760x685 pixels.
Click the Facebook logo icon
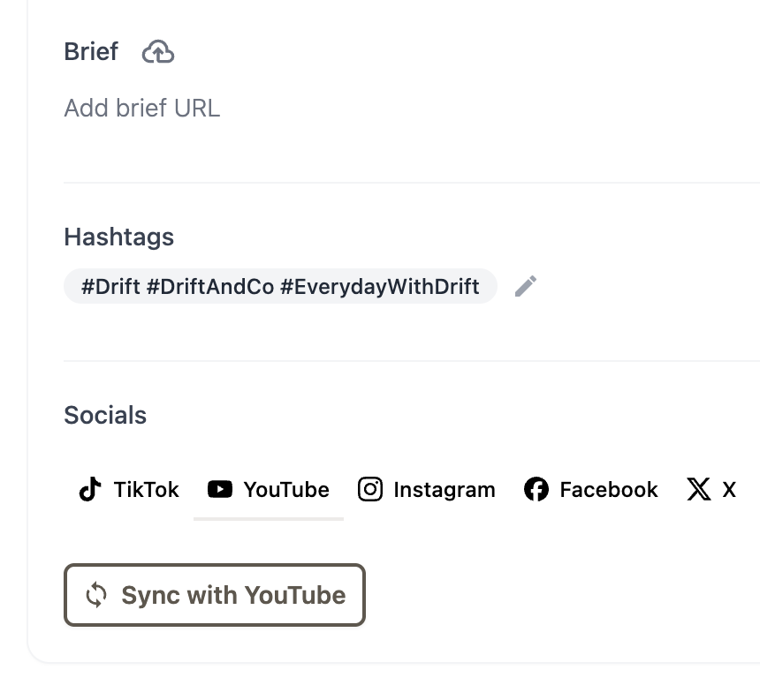click(536, 489)
